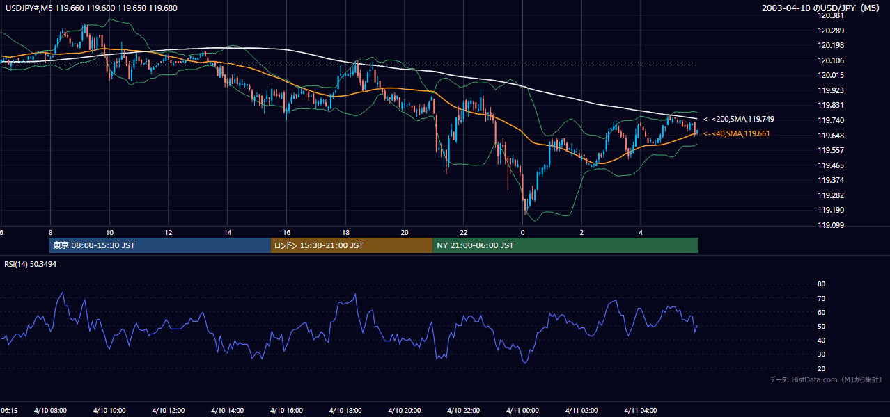Click RSI scale value 60
This screenshot has width=890, height=417.
pyautogui.click(x=821, y=312)
